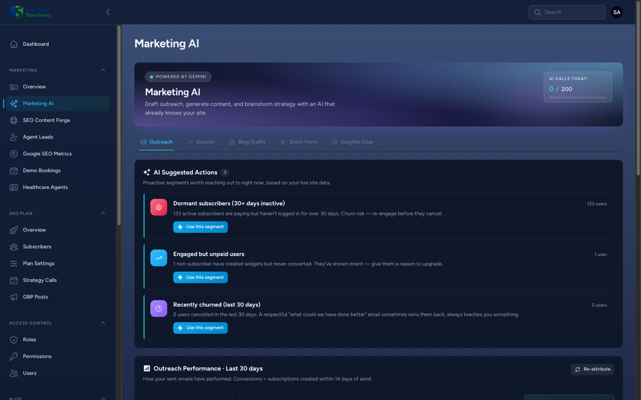This screenshot has height=400, width=641.
Task: Click the sidebar vertical scrollbar
Action: click(119, 125)
